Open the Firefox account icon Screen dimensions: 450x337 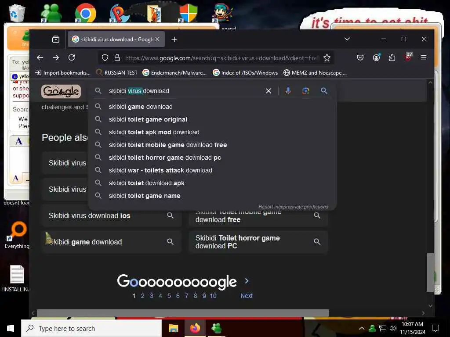tap(376, 57)
